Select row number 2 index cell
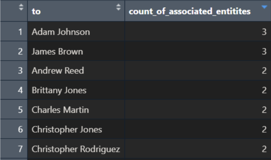 (x=20, y=51)
